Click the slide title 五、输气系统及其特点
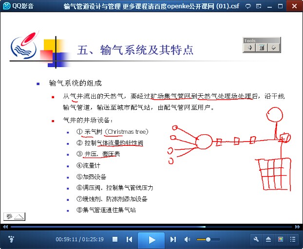303x249 pixels. point(135,50)
